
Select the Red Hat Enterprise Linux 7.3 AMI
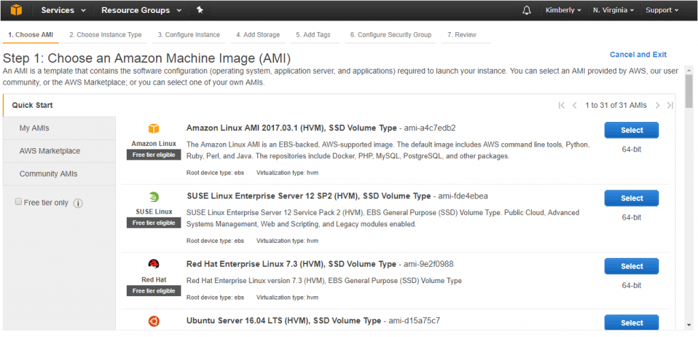point(631,266)
